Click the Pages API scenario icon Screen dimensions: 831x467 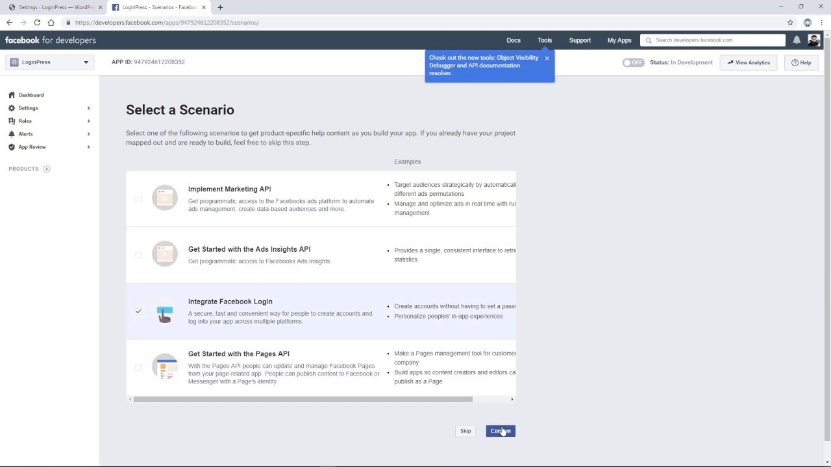[165, 366]
